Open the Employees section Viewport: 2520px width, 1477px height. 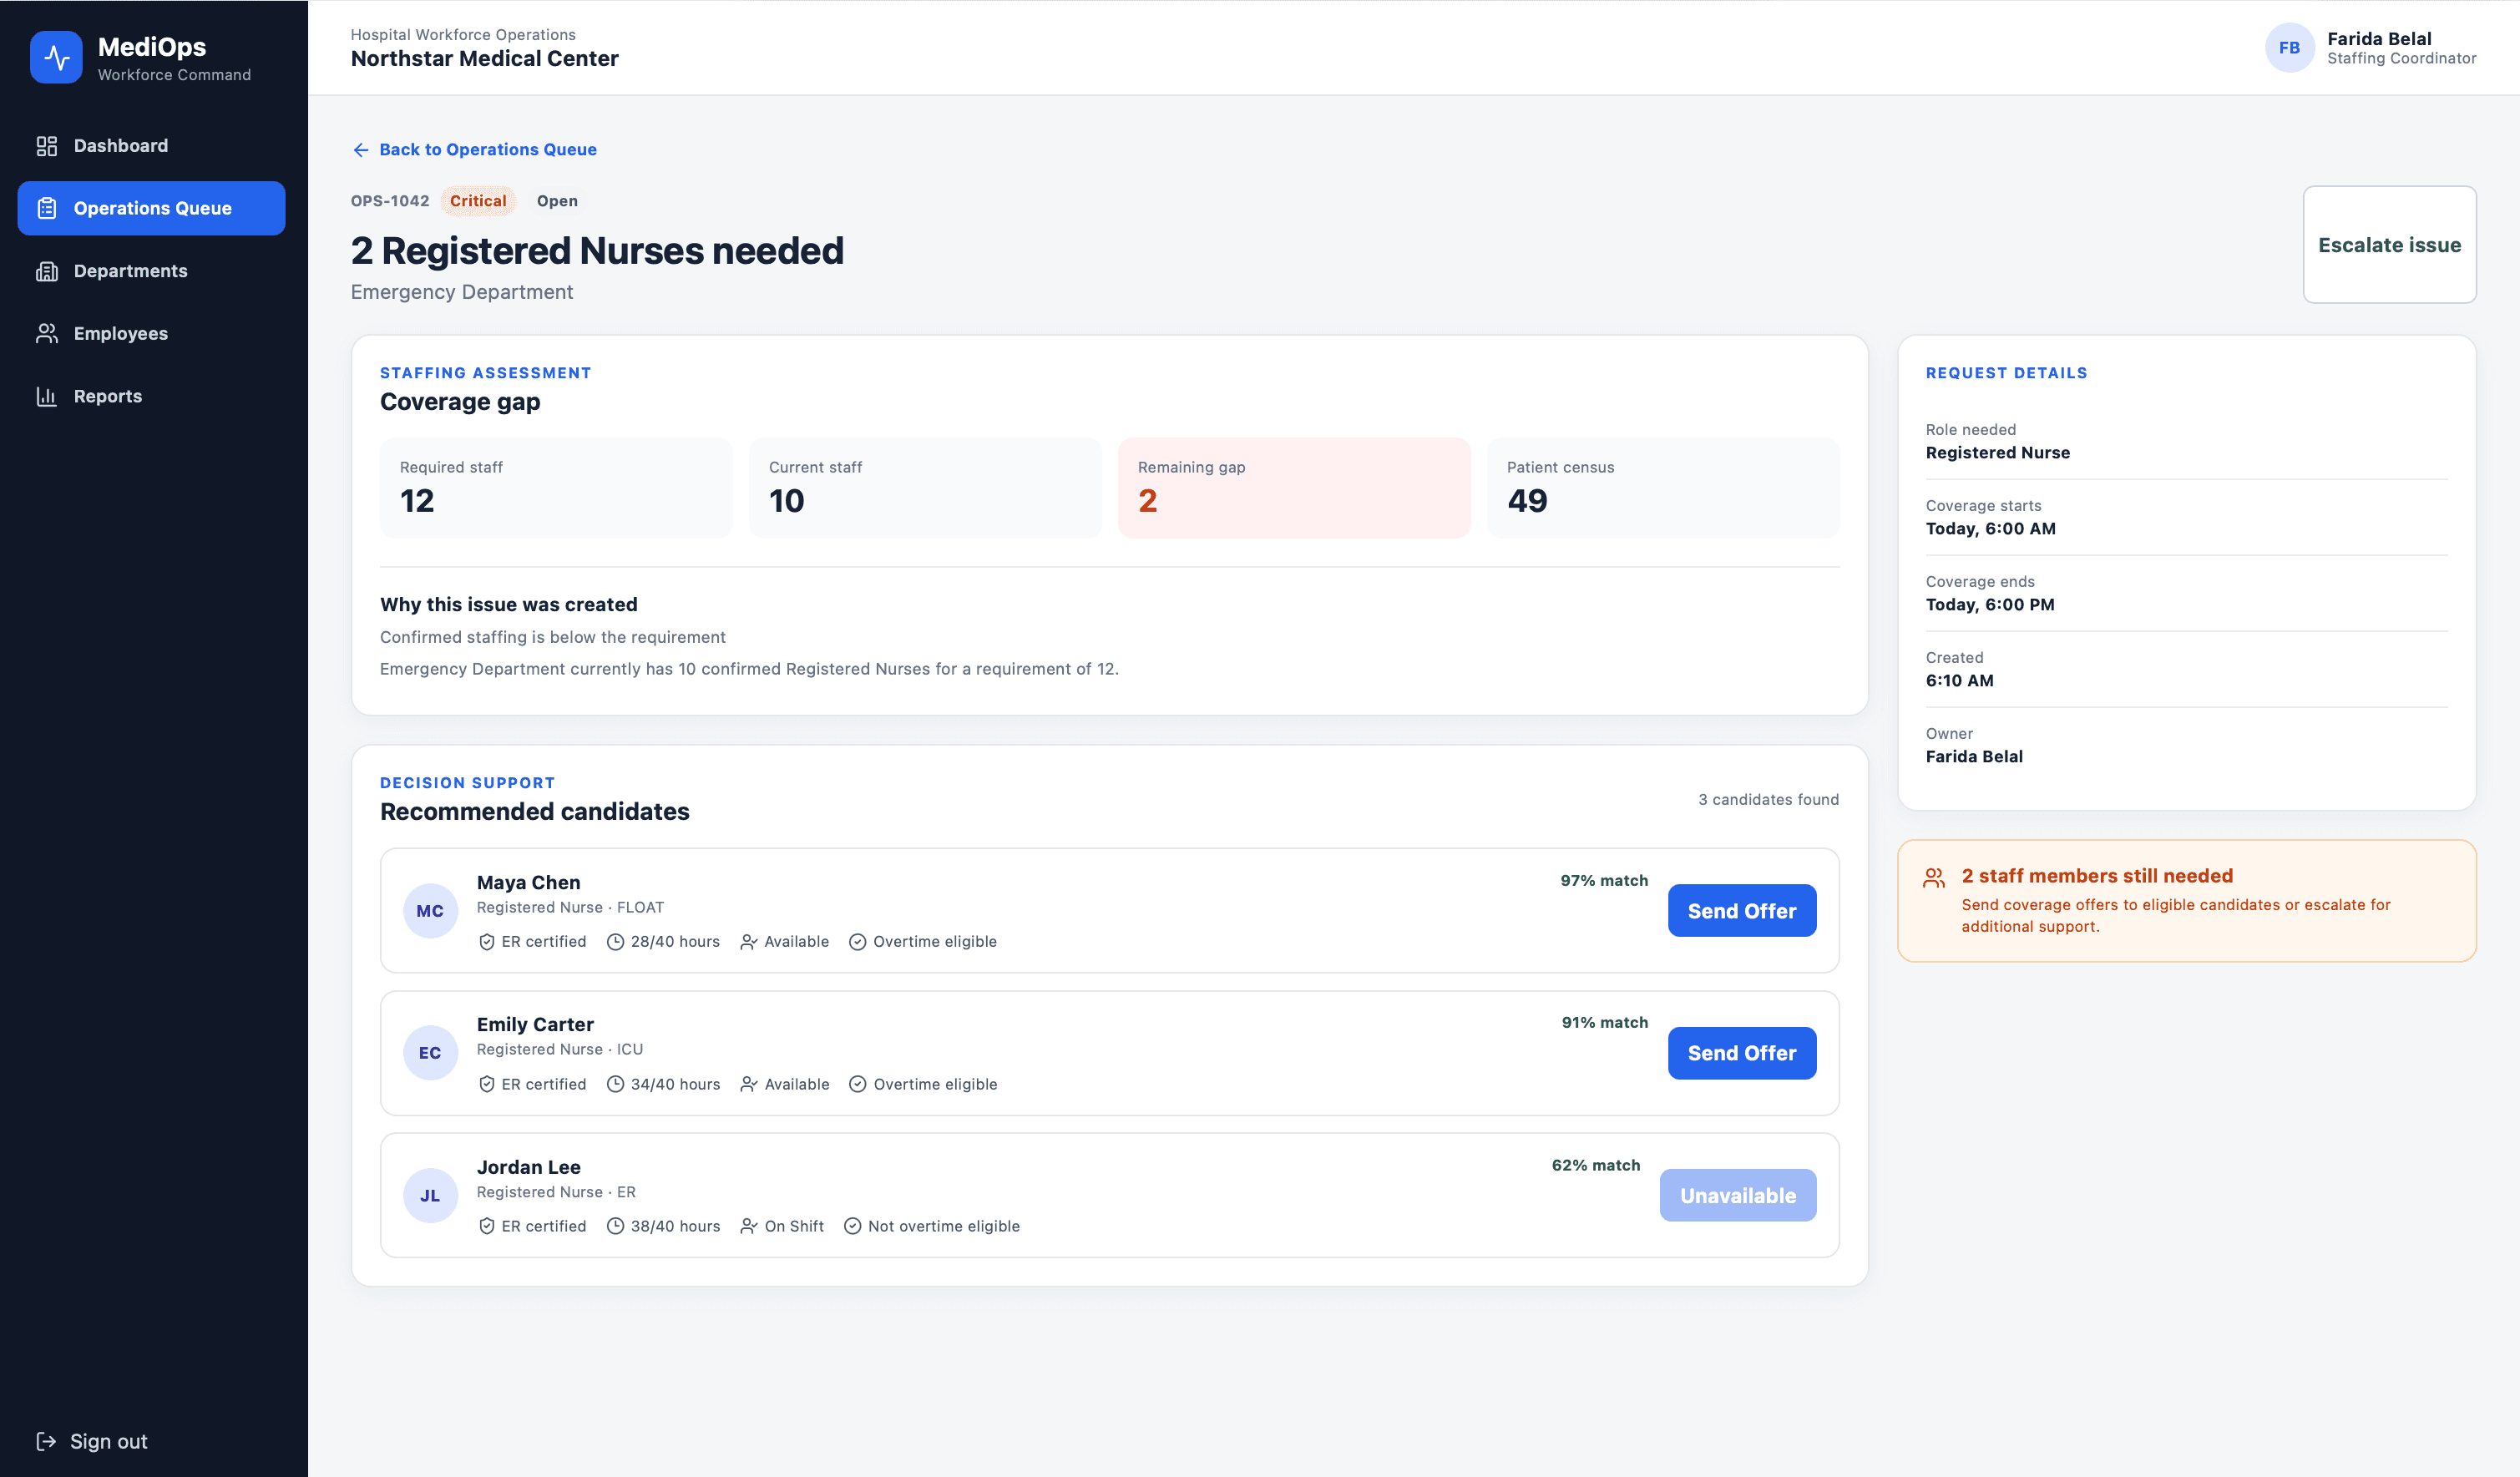(151, 333)
